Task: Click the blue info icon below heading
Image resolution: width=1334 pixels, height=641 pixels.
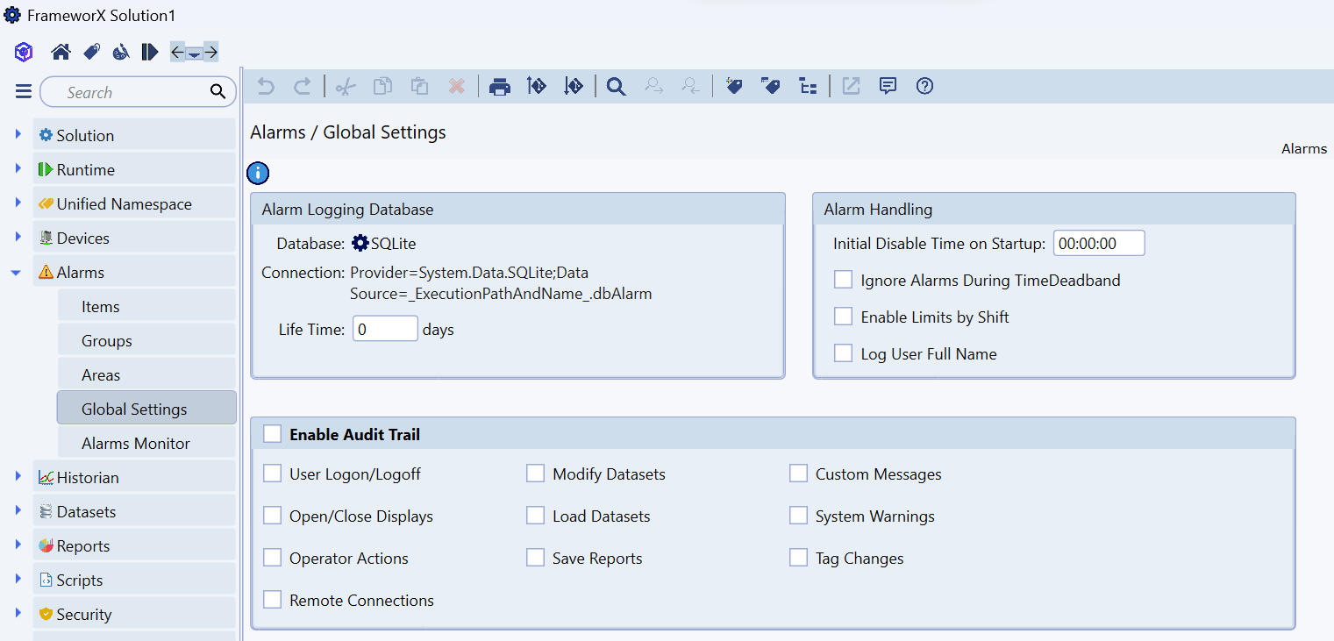Action: tap(258, 173)
